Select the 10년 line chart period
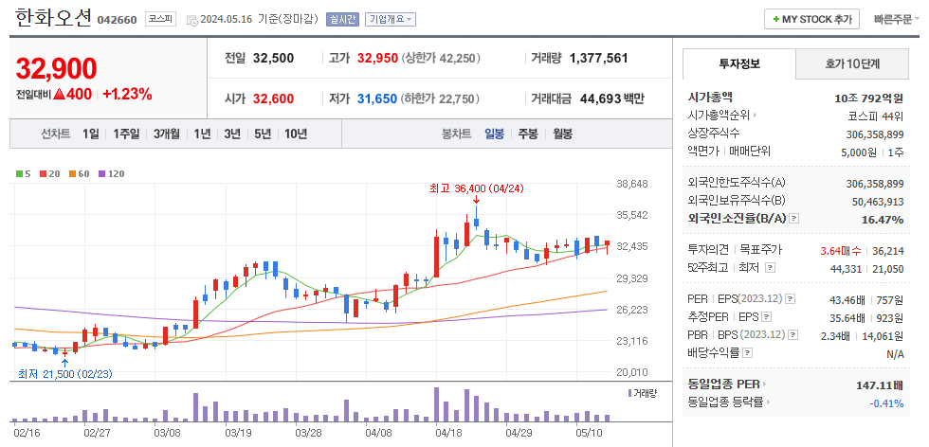Viewport: 929px width, 447px height. click(296, 134)
